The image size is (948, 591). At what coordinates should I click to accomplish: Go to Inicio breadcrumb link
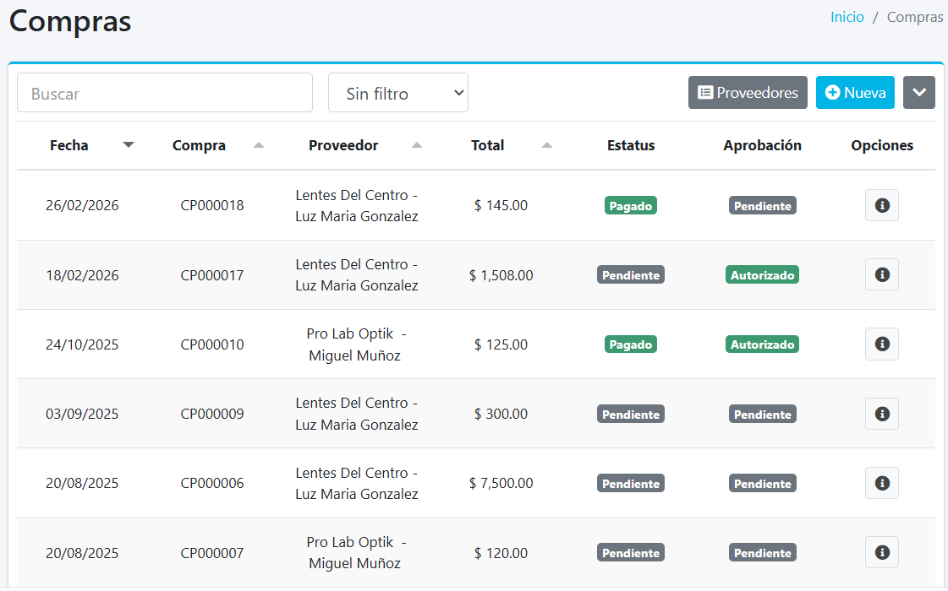(847, 17)
